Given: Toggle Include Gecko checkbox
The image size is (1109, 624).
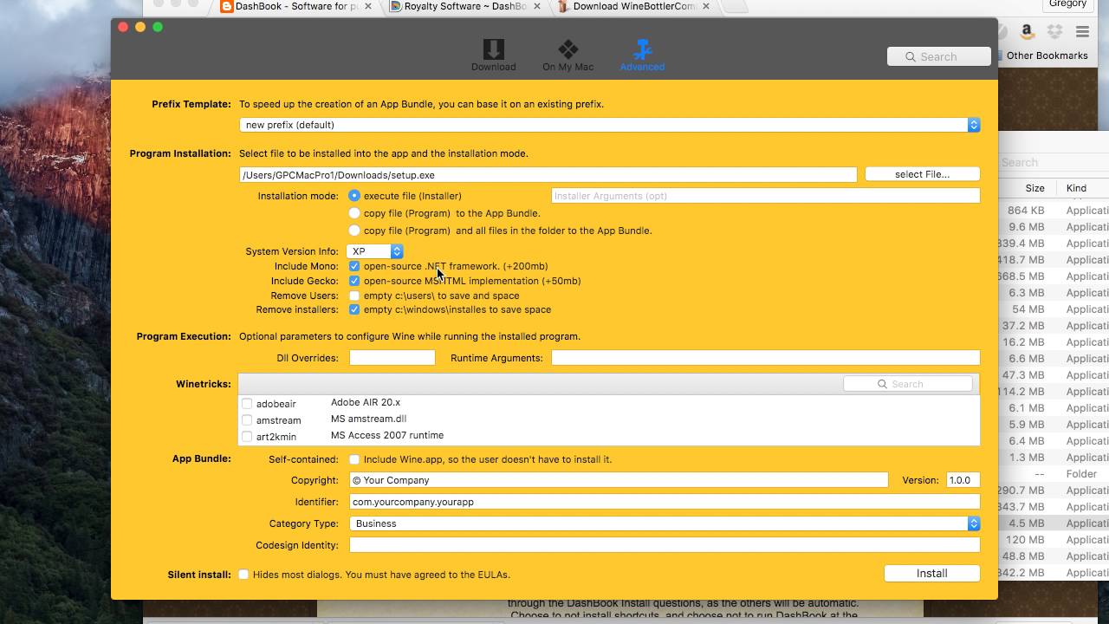Looking at the screenshot, I should [354, 281].
